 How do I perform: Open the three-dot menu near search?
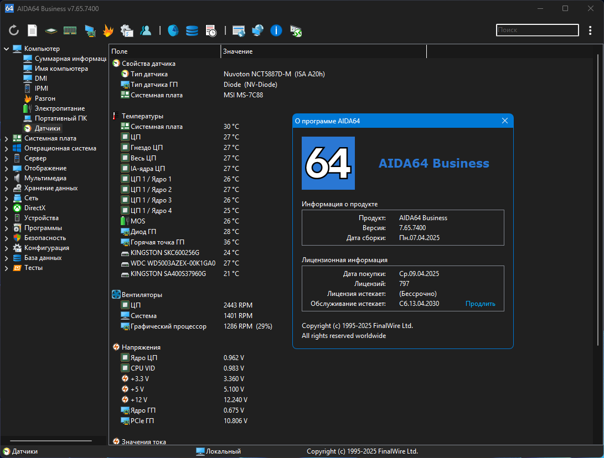pyautogui.click(x=590, y=30)
